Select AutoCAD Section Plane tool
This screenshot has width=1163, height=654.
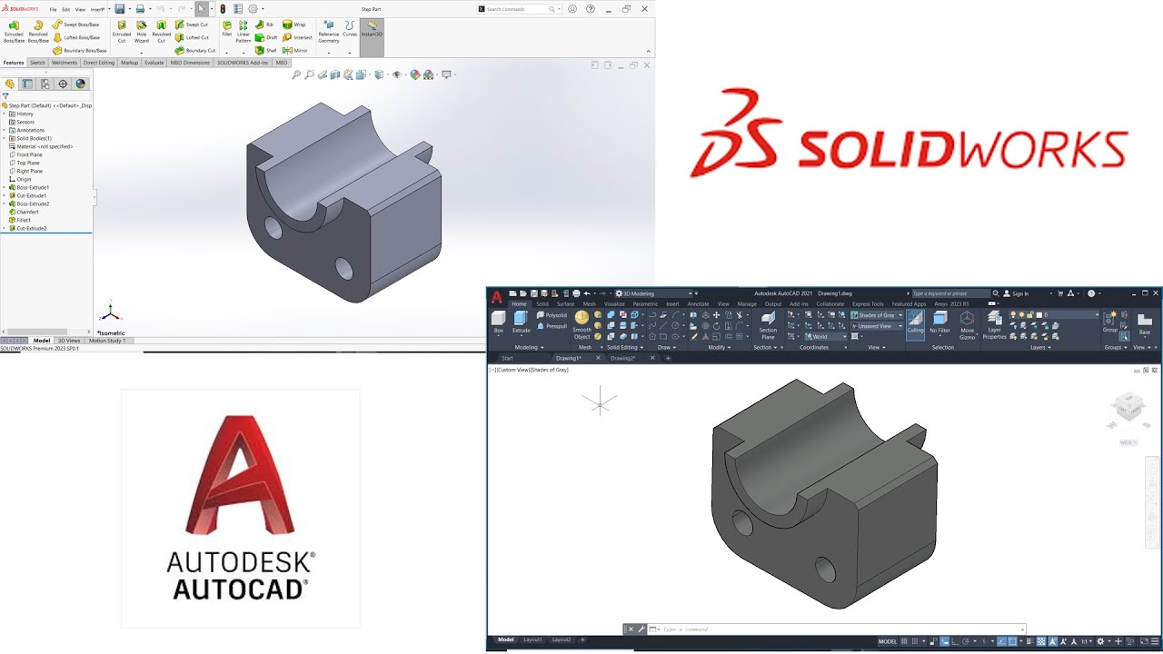[768, 325]
